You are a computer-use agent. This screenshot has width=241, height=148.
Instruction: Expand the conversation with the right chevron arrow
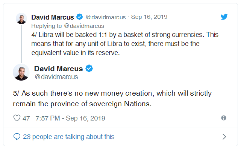(224, 137)
